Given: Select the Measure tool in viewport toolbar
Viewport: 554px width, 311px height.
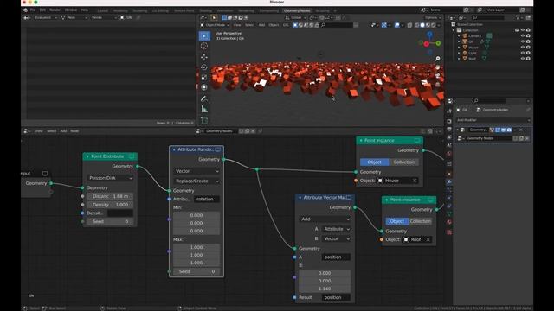Looking at the screenshot, I should click(204, 110).
